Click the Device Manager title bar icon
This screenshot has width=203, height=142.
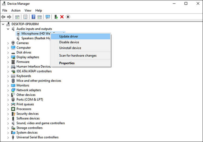4,3
